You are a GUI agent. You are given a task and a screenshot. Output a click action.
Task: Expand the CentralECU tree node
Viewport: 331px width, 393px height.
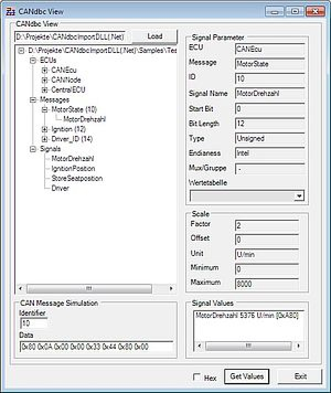(x=45, y=89)
